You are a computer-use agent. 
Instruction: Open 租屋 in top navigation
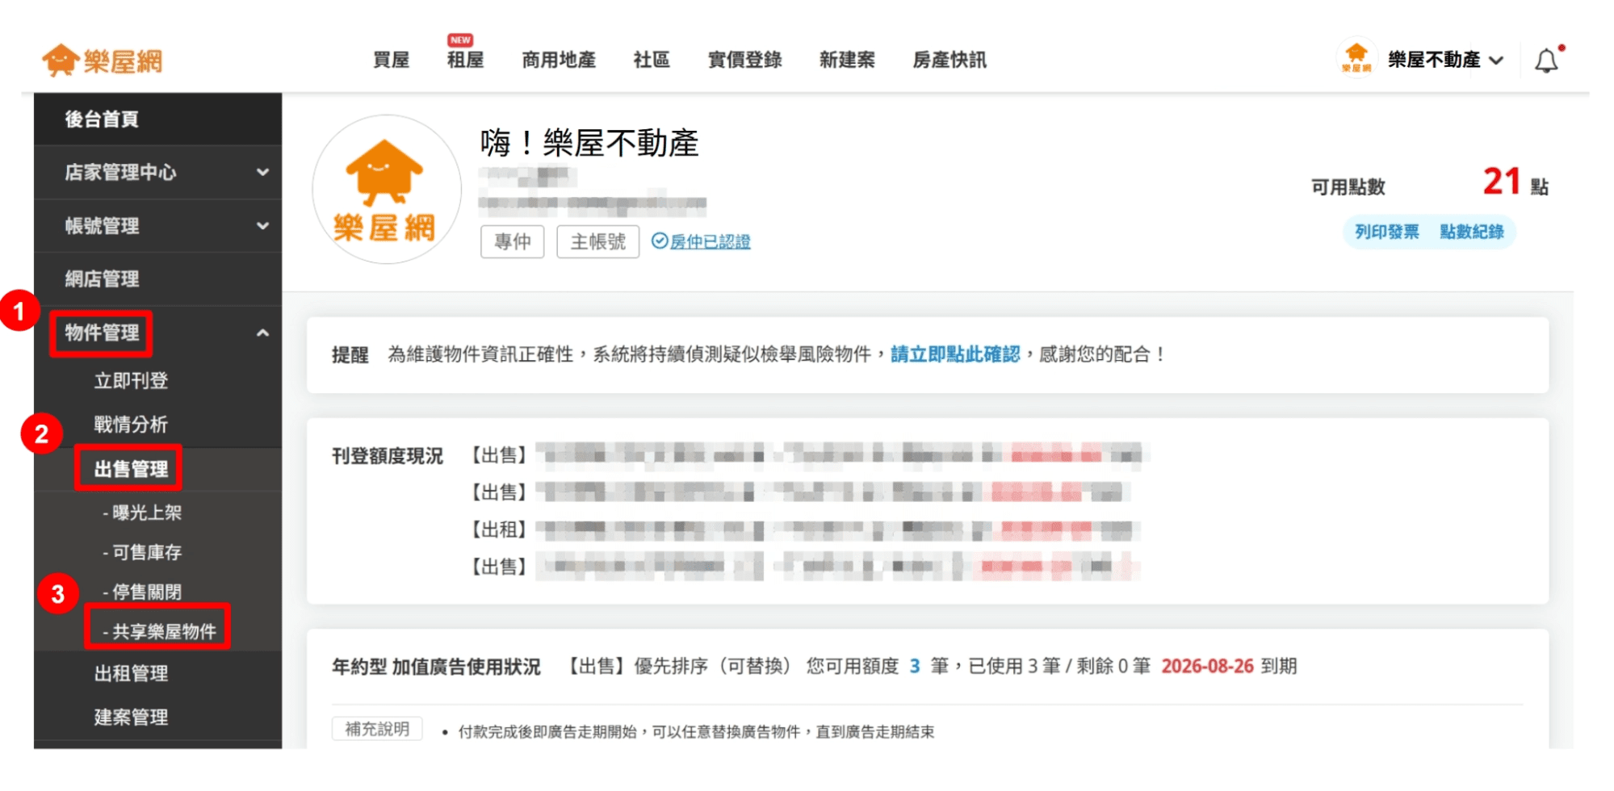click(x=466, y=60)
